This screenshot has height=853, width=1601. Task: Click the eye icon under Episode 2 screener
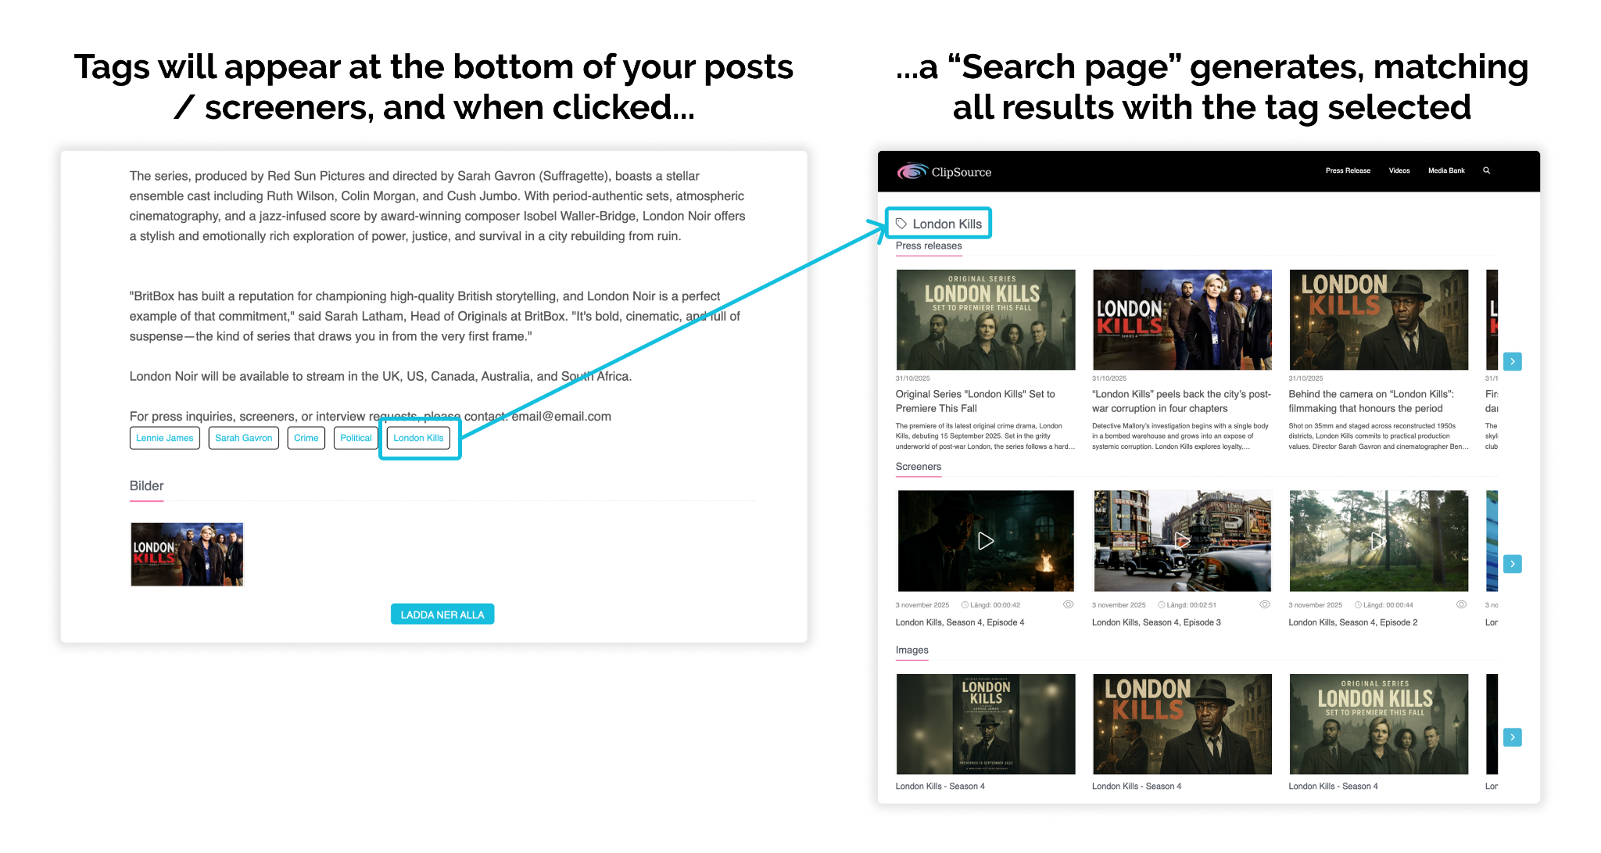pyautogui.click(x=1460, y=604)
